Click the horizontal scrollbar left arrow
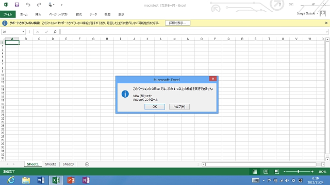 (x=204, y=164)
